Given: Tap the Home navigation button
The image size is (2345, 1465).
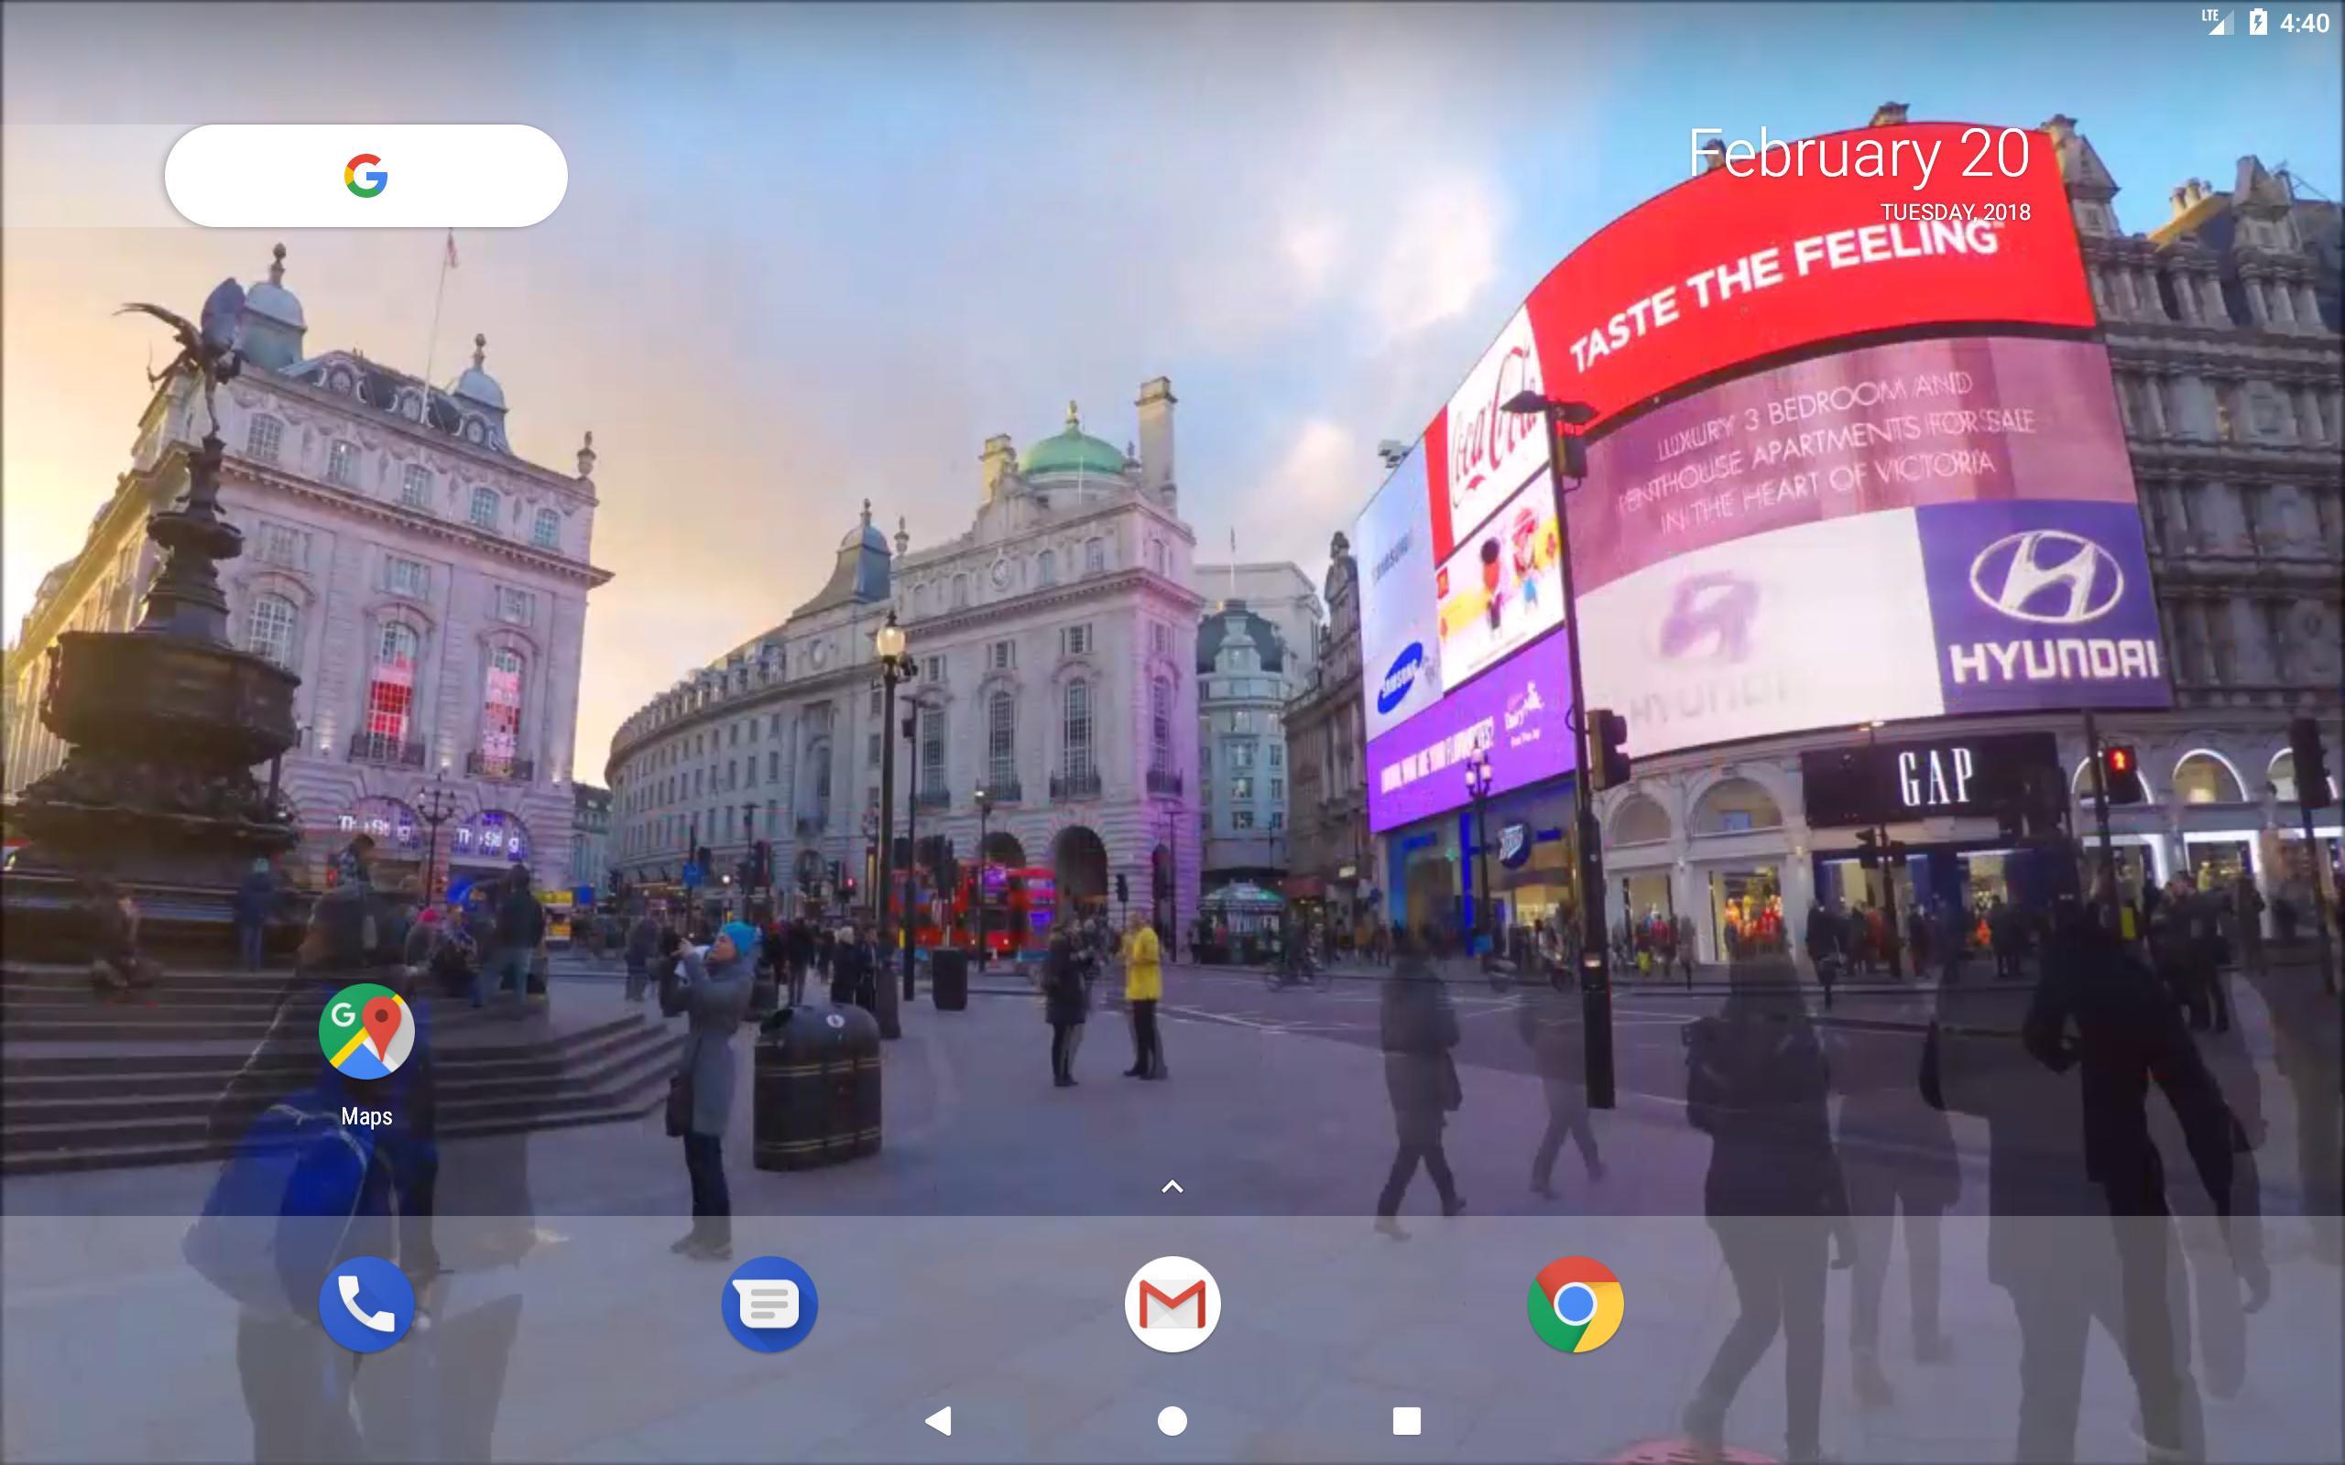Looking at the screenshot, I should click(1172, 1420).
